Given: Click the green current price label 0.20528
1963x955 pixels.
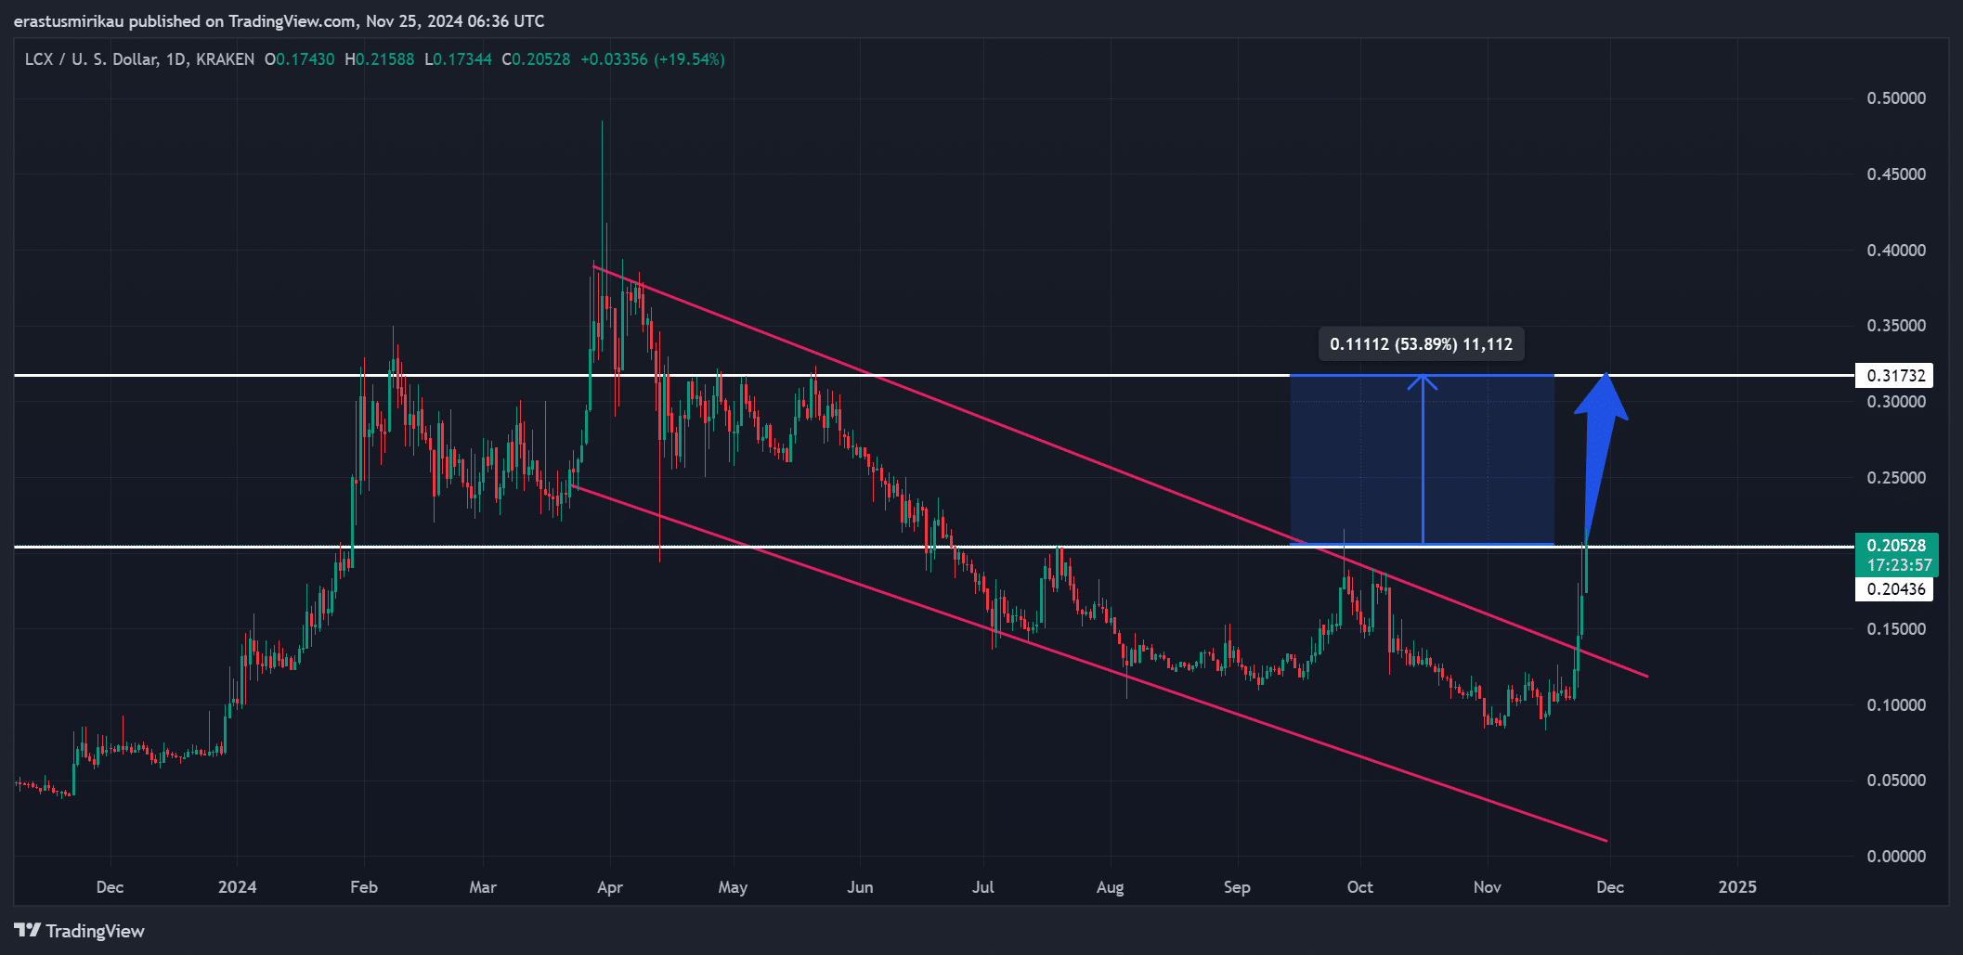Looking at the screenshot, I should pos(1896,545).
